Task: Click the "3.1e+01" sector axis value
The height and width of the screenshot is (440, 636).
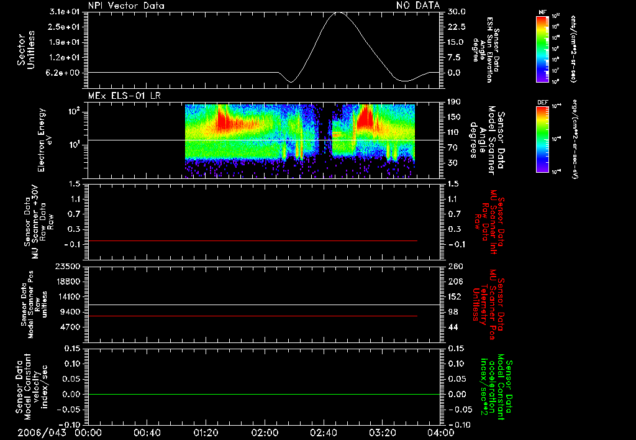Action: tap(65, 12)
